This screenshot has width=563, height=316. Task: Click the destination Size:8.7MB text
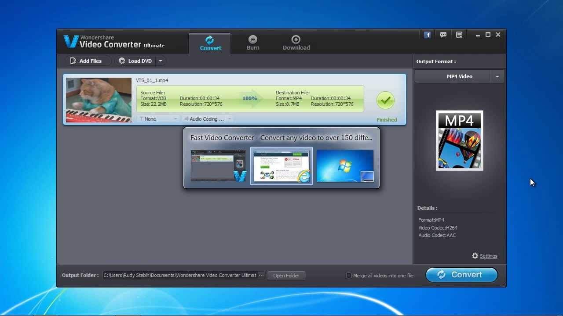pyautogui.click(x=288, y=104)
